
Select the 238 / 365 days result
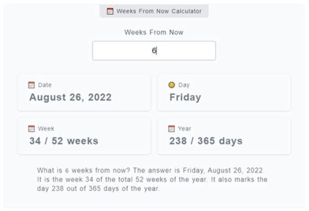(x=206, y=141)
